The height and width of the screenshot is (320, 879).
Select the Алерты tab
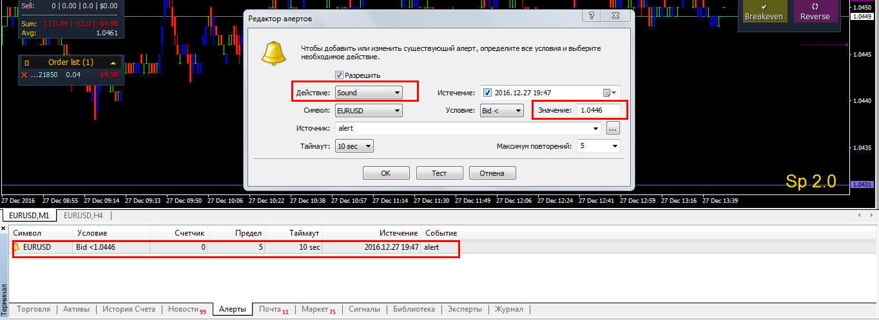(233, 309)
